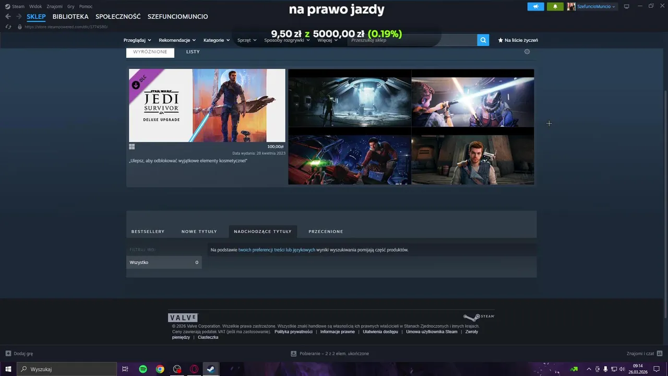The width and height of the screenshot is (668, 376).
Task: Click the Steam logo in footer
Action: click(479, 317)
